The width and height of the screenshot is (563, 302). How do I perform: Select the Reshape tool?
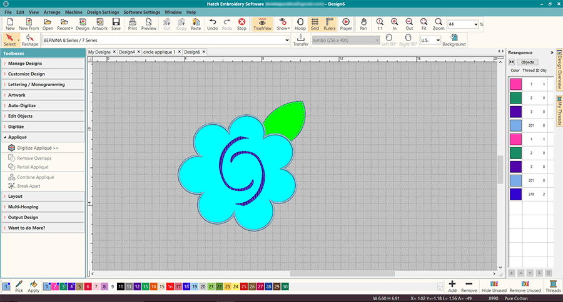(x=29, y=41)
